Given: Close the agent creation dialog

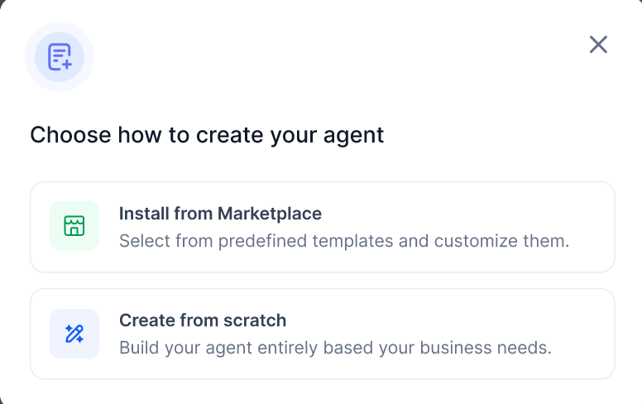Looking at the screenshot, I should pos(598,45).
